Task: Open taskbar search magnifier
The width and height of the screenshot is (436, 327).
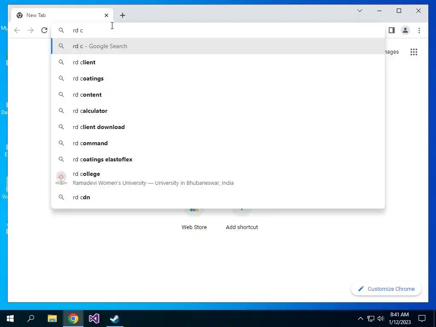Action: click(31, 318)
